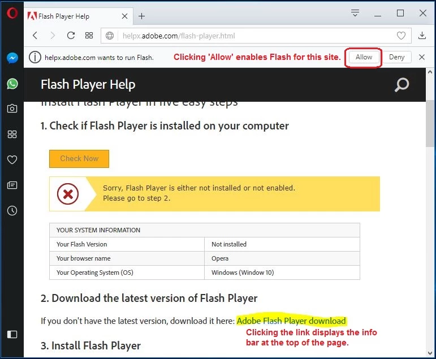
Task: Open Bookmarks heart in the sidebar
Action: [x=12, y=159]
